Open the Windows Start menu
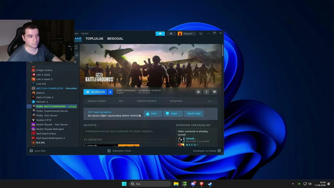Image resolution: width=334 pixels, height=188 pixels. [x=124, y=184]
